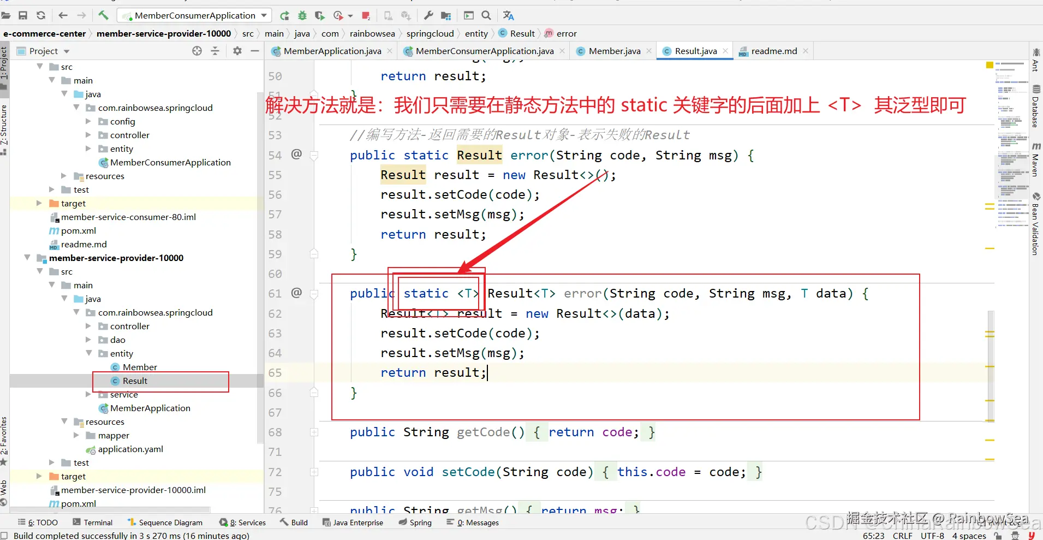Stop the running process with red square
This screenshot has height=540, width=1043.
[366, 15]
